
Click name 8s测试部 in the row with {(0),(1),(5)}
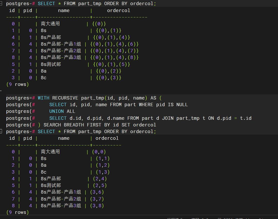(51, 64)
